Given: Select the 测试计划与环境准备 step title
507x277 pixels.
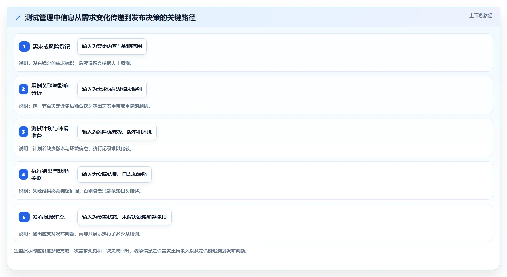Looking at the screenshot, I should pos(50,132).
